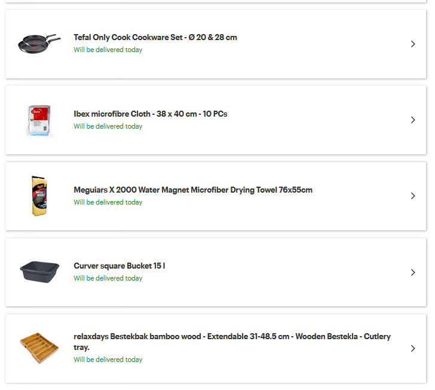Image resolution: width=435 pixels, height=390 pixels.
Task: Expand Tefal Only Cook Cookware Set chevron
Action: coord(413,44)
